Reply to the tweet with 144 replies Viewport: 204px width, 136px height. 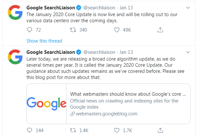click(29, 131)
